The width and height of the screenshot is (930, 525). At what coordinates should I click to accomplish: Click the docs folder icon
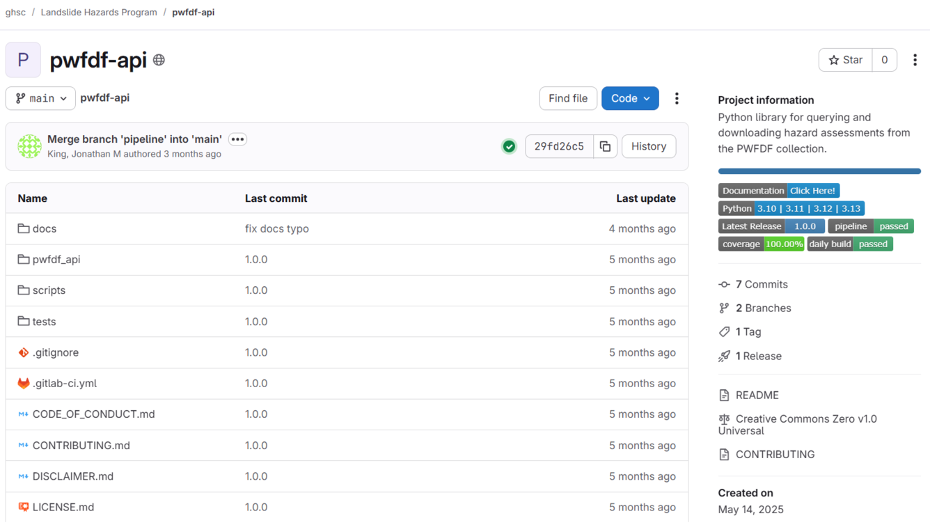(x=24, y=228)
